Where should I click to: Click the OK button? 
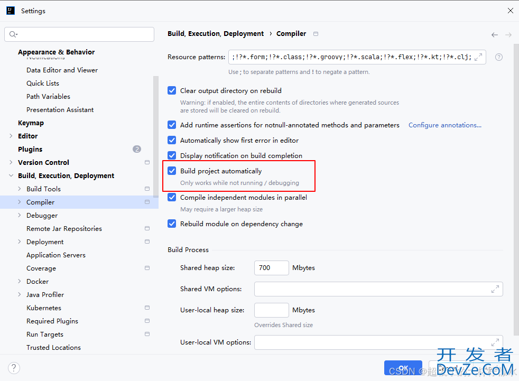coord(403,368)
